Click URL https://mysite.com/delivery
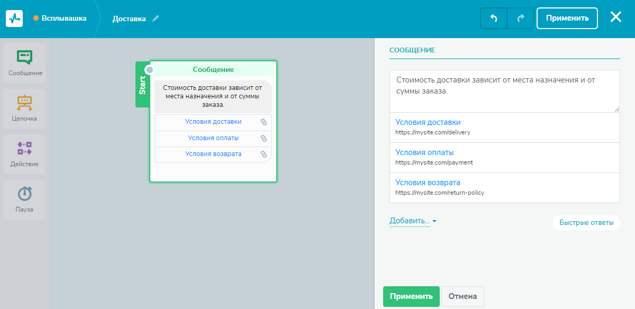The image size is (635, 309). pos(433,132)
